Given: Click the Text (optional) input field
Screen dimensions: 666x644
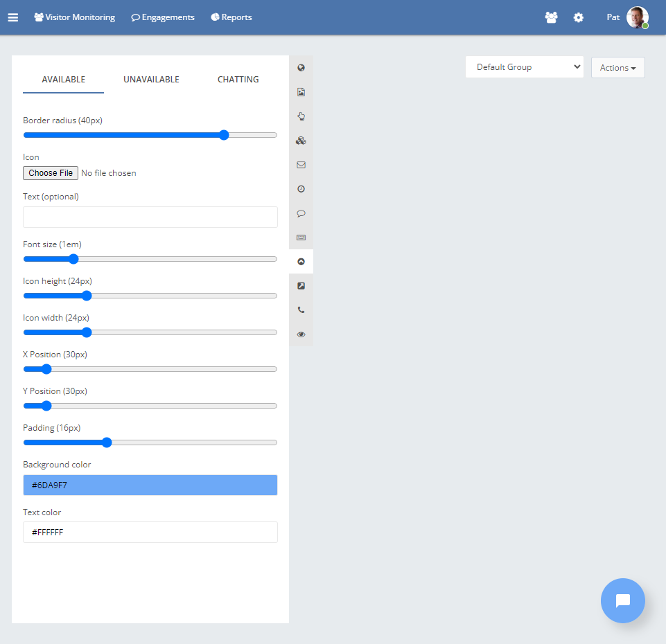Looking at the screenshot, I should (150, 217).
